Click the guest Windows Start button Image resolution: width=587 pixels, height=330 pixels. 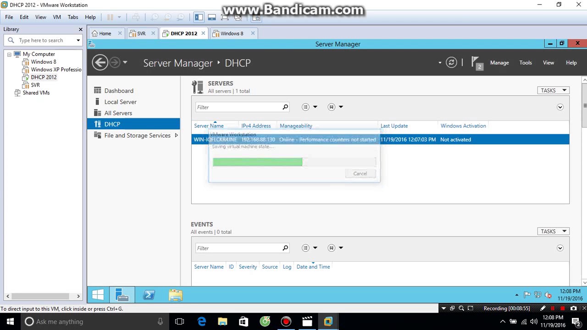pyautogui.click(x=98, y=295)
